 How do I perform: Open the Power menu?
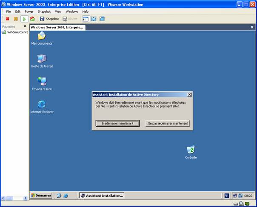pos(29,11)
